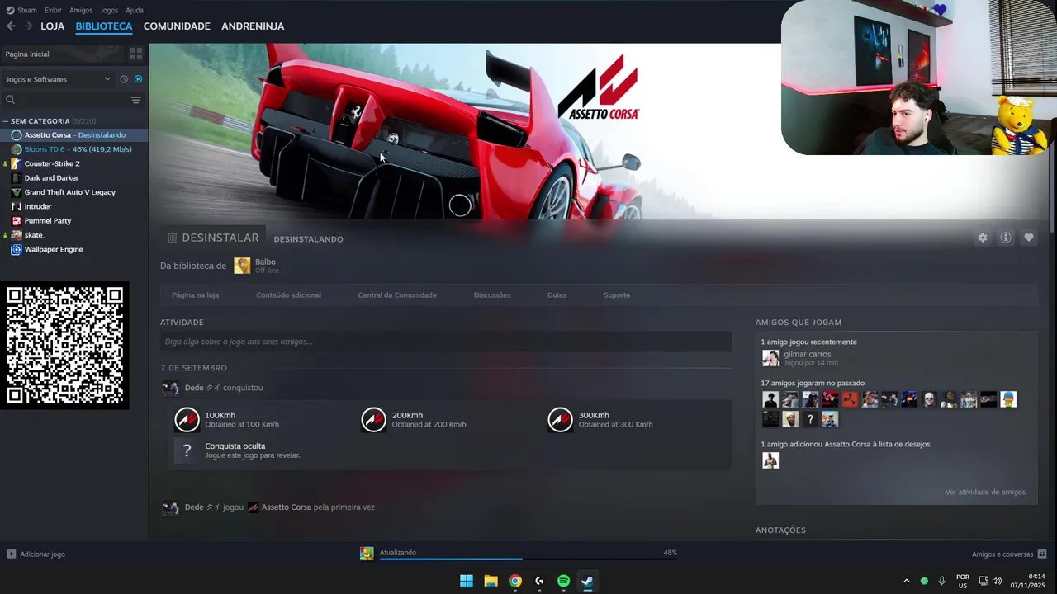
Task: Open the 300Kmh achievement icon
Action: pos(560,420)
